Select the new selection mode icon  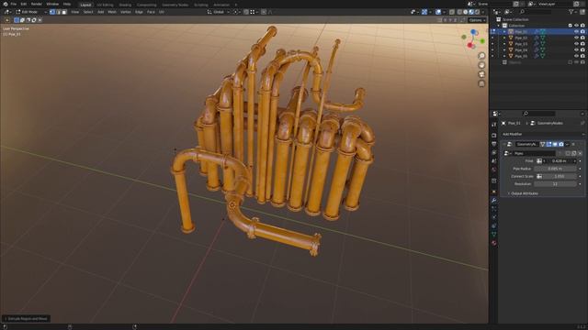tap(17, 20)
